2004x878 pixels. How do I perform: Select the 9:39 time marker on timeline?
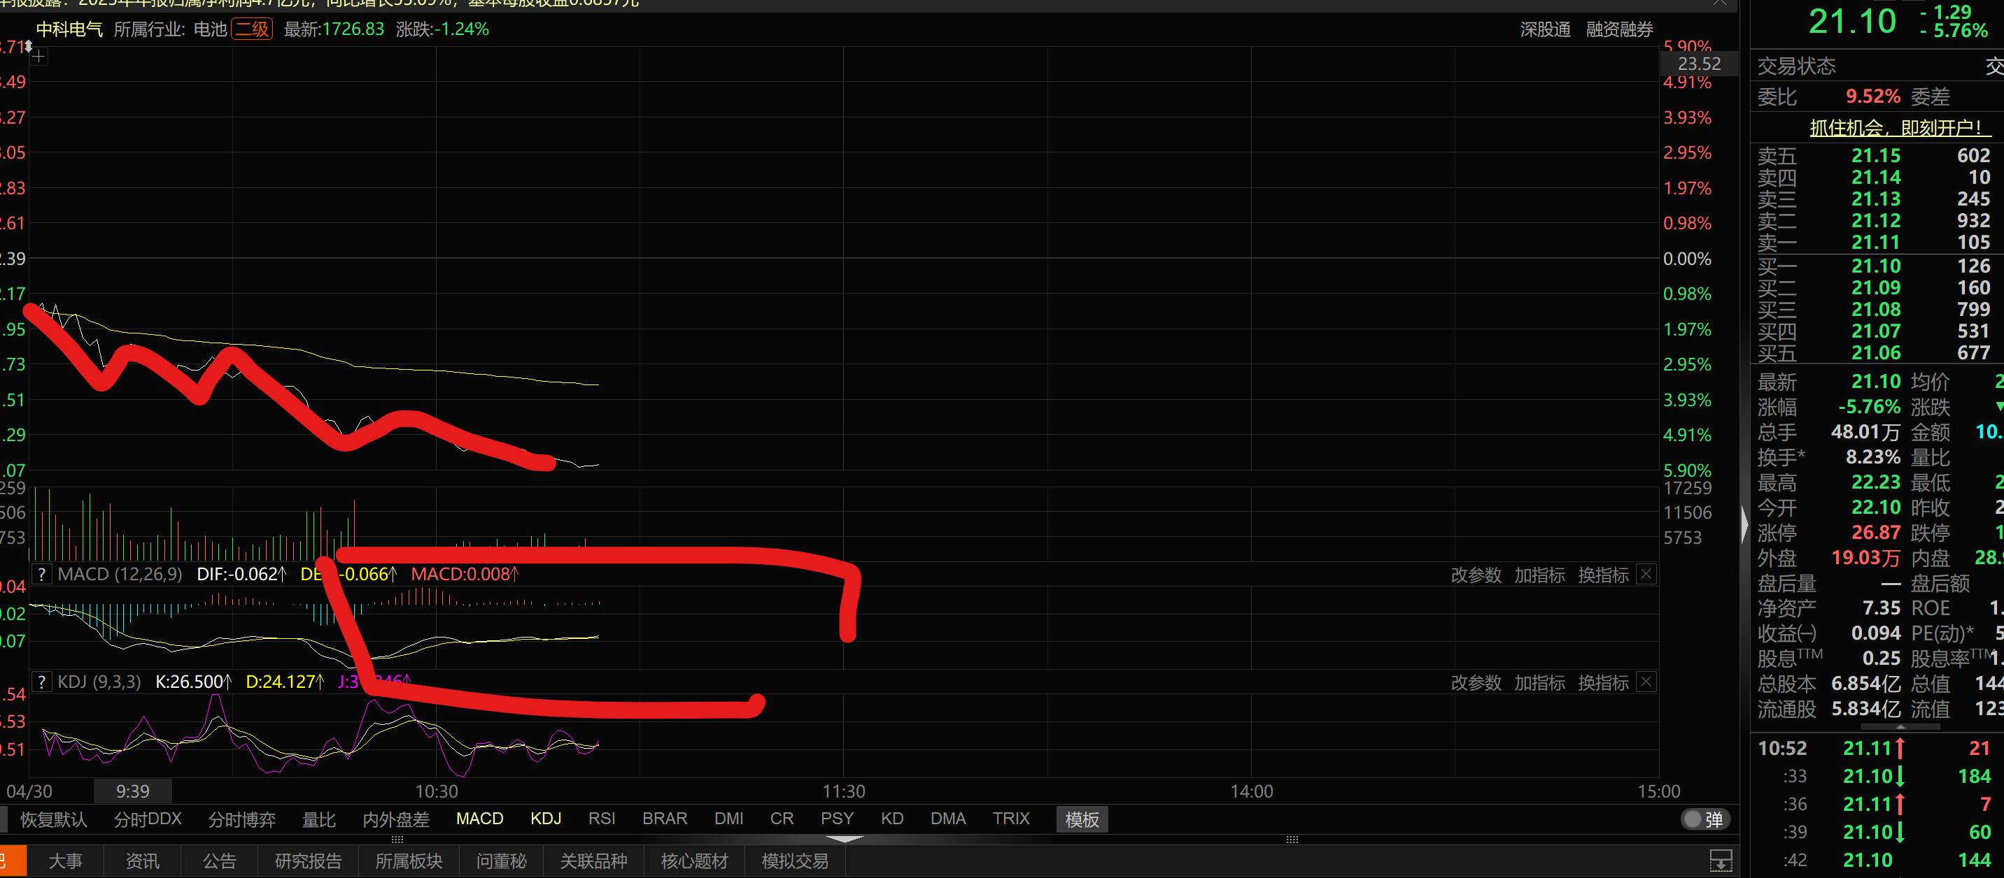[133, 791]
